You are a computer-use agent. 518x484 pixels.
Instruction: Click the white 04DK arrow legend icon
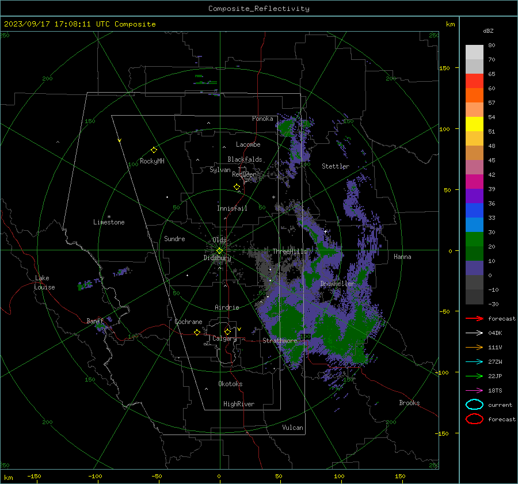474,333
